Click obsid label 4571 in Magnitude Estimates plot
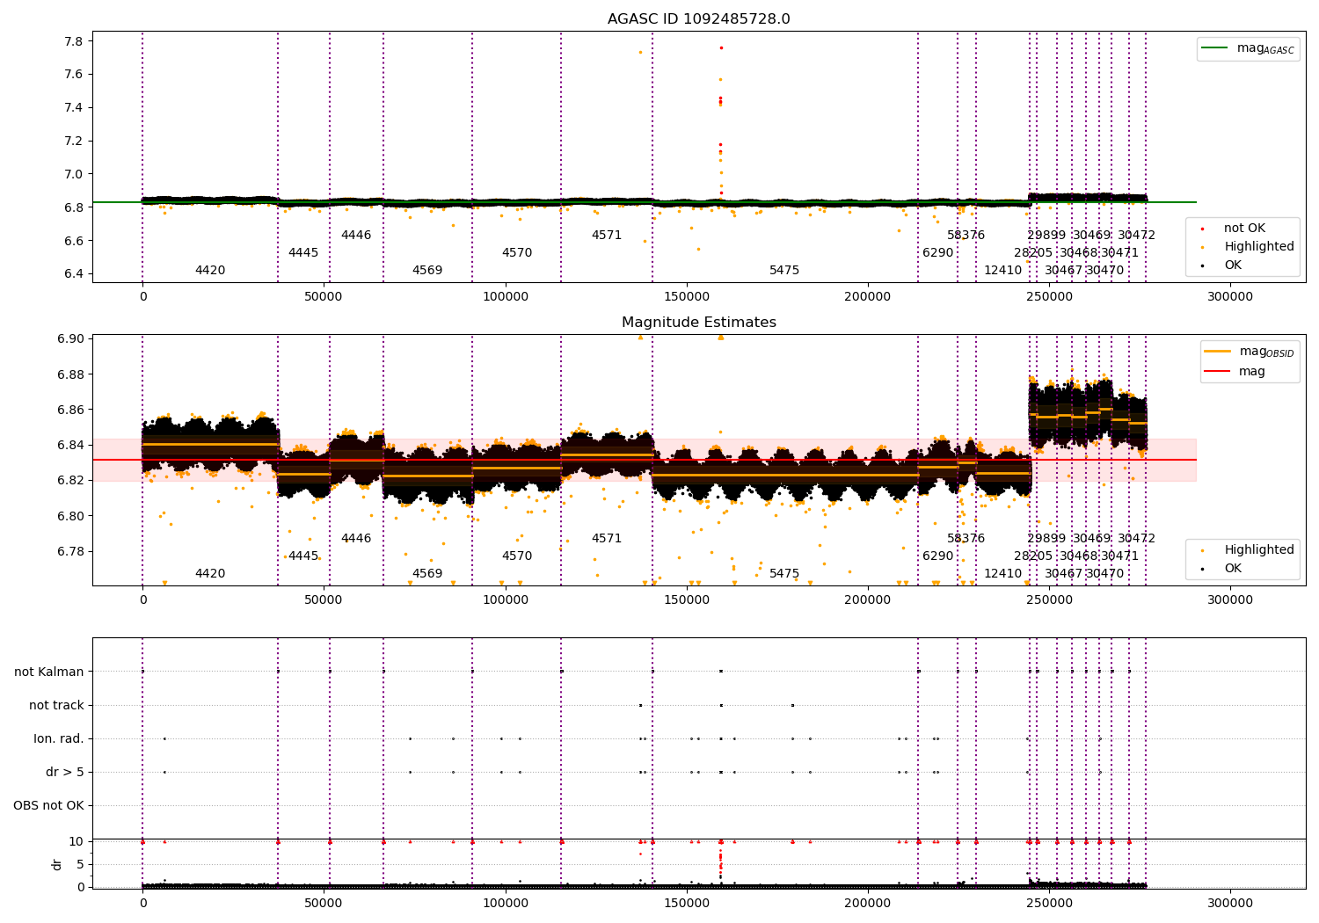Image resolution: width=1319 pixels, height=923 pixels. pyautogui.click(x=607, y=539)
